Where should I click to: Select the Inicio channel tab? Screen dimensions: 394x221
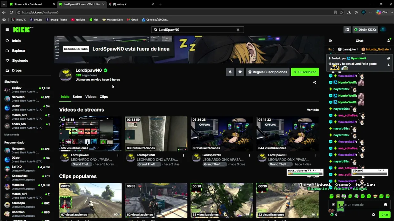point(65,97)
